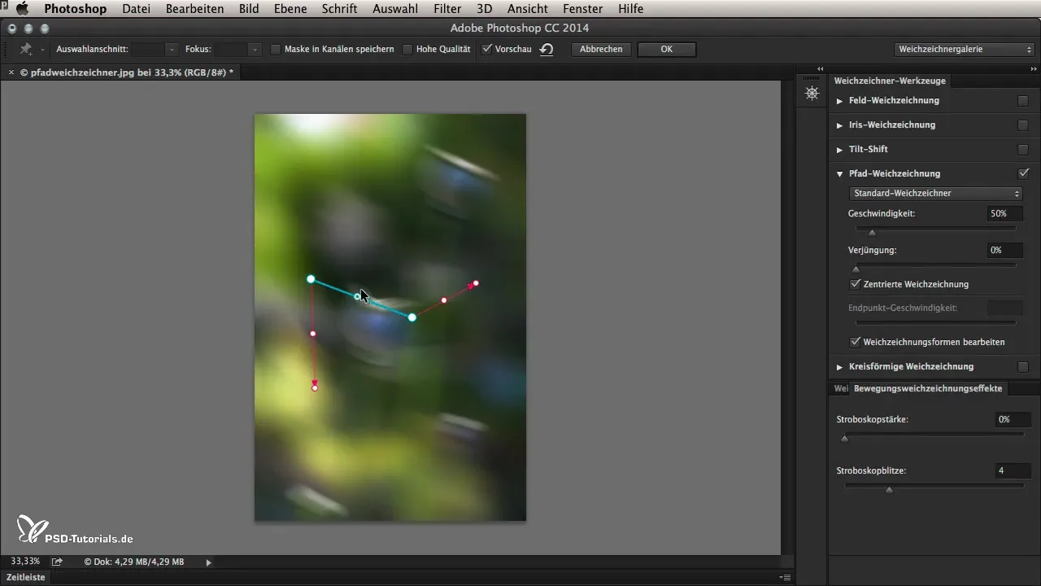Click the Geschwindigkeit 50% value field

[x=1005, y=214]
